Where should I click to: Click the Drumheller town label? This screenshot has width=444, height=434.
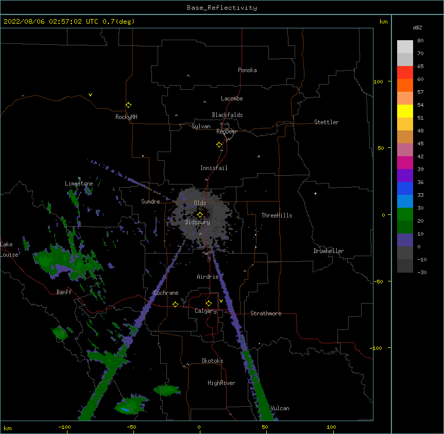click(x=329, y=251)
